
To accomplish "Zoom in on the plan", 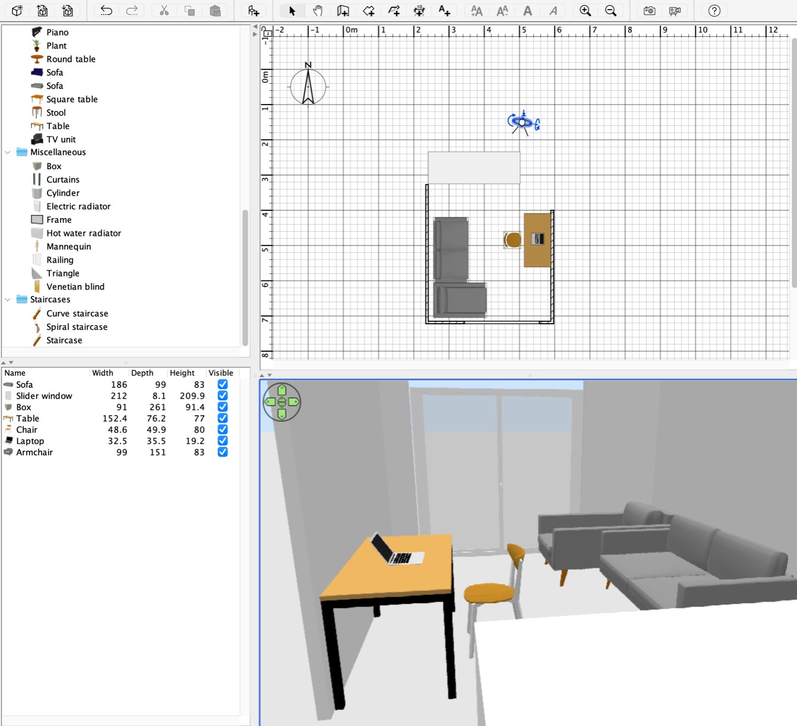I will click(x=585, y=11).
